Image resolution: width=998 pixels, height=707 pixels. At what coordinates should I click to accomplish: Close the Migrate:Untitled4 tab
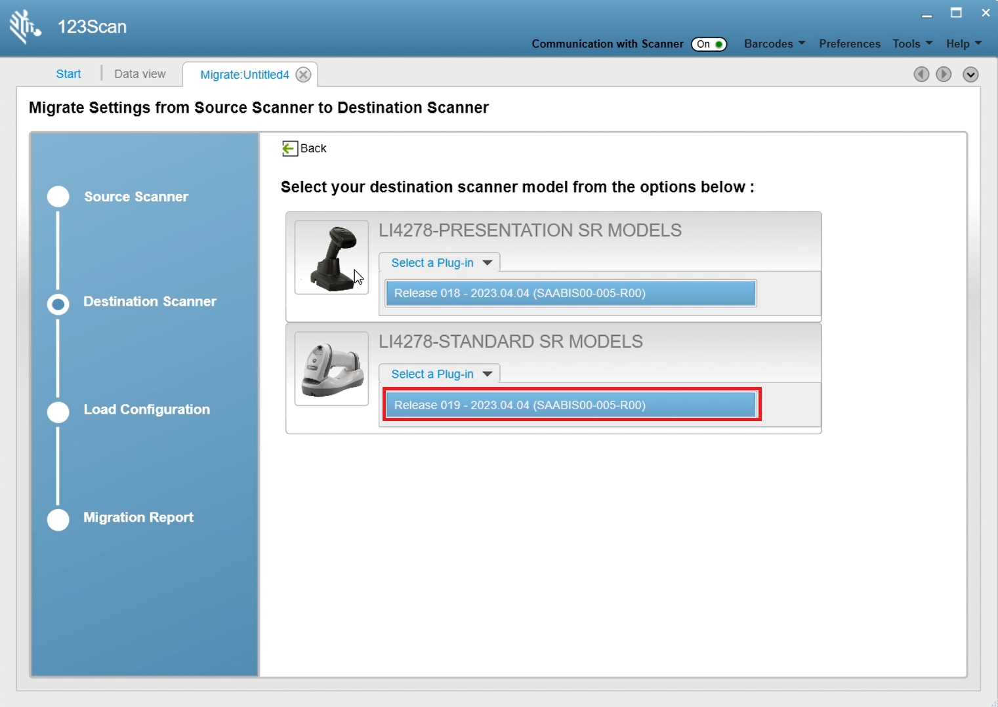pyautogui.click(x=303, y=75)
